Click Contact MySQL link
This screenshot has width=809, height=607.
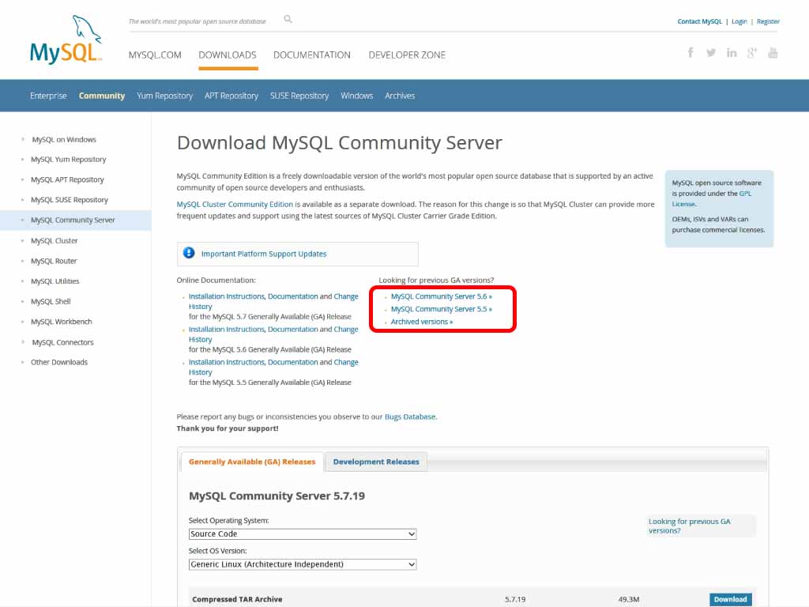coord(700,21)
